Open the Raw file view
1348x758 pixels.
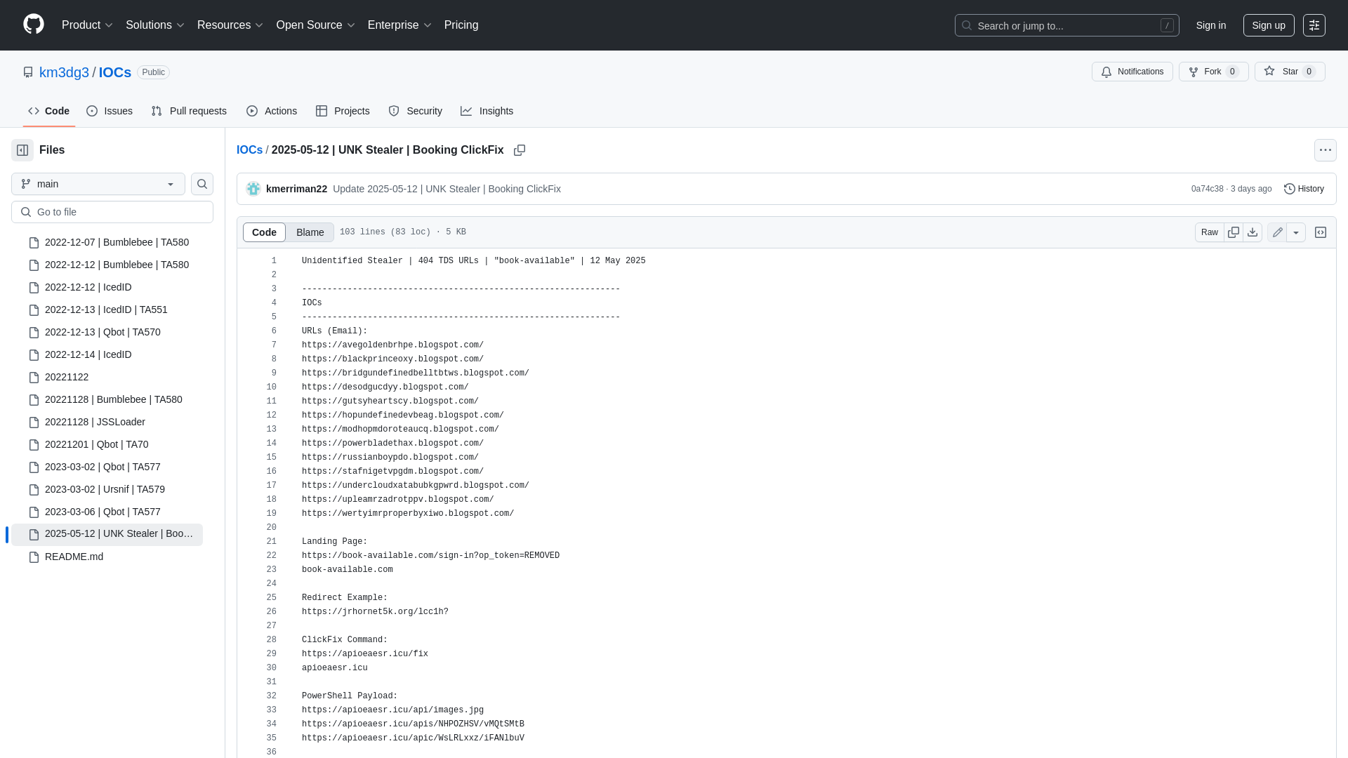[1210, 232]
